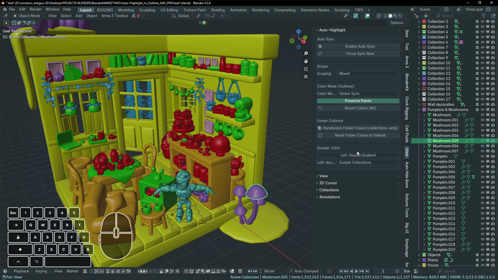Click the viewport pan hand icon
Screen dimensions: 498x280
[305, 61]
